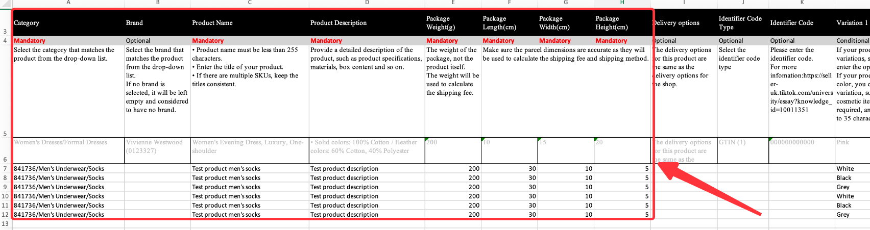Click the GTIN (1) example cell
The height and width of the screenshot is (230, 870).
click(742, 150)
